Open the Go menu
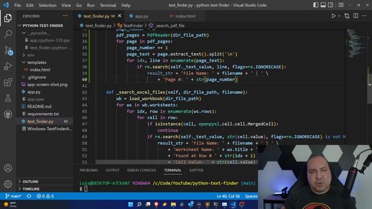Viewport: 372px width, 209px height. click(x=79, y=5)
